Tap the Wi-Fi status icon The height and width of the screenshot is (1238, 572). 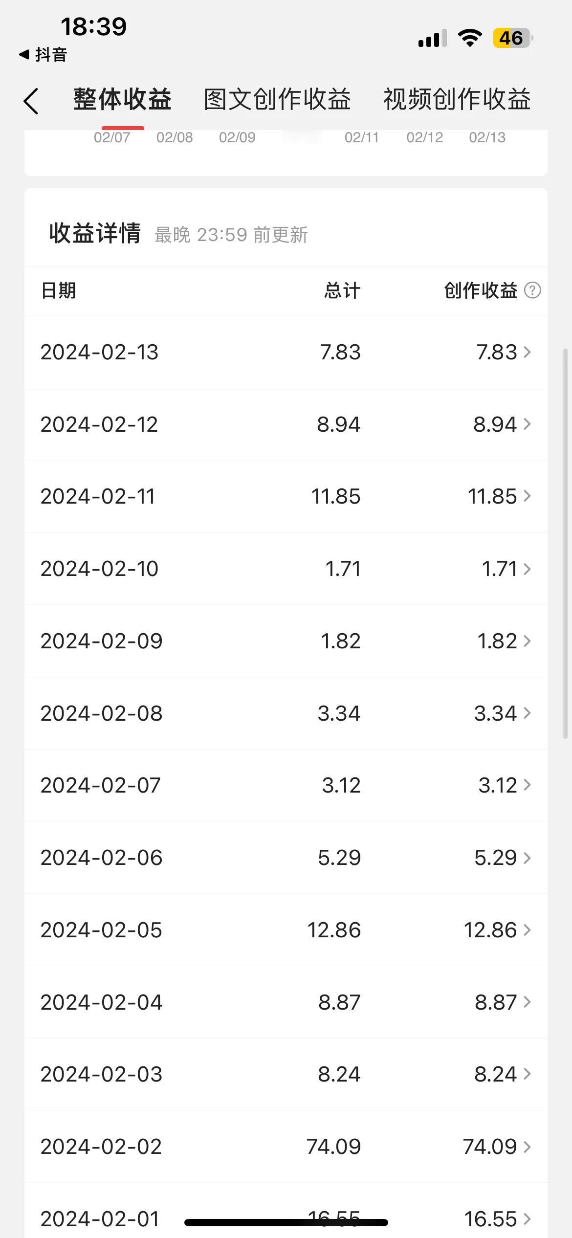469,38
